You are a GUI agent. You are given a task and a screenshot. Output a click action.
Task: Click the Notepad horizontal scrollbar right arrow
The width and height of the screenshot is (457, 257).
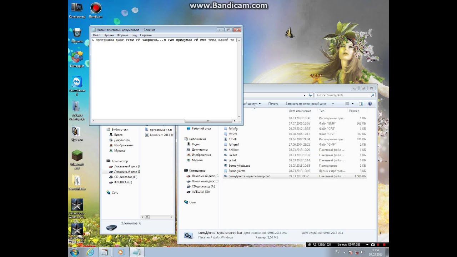pyautogui.click(x=235, y=121)
